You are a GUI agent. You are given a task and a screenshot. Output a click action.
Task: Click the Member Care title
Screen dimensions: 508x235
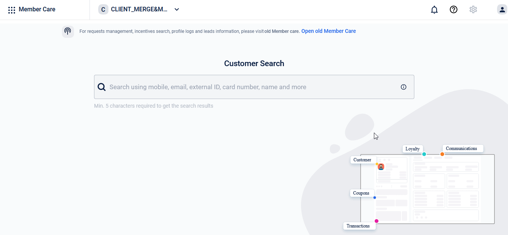(37, 9)
